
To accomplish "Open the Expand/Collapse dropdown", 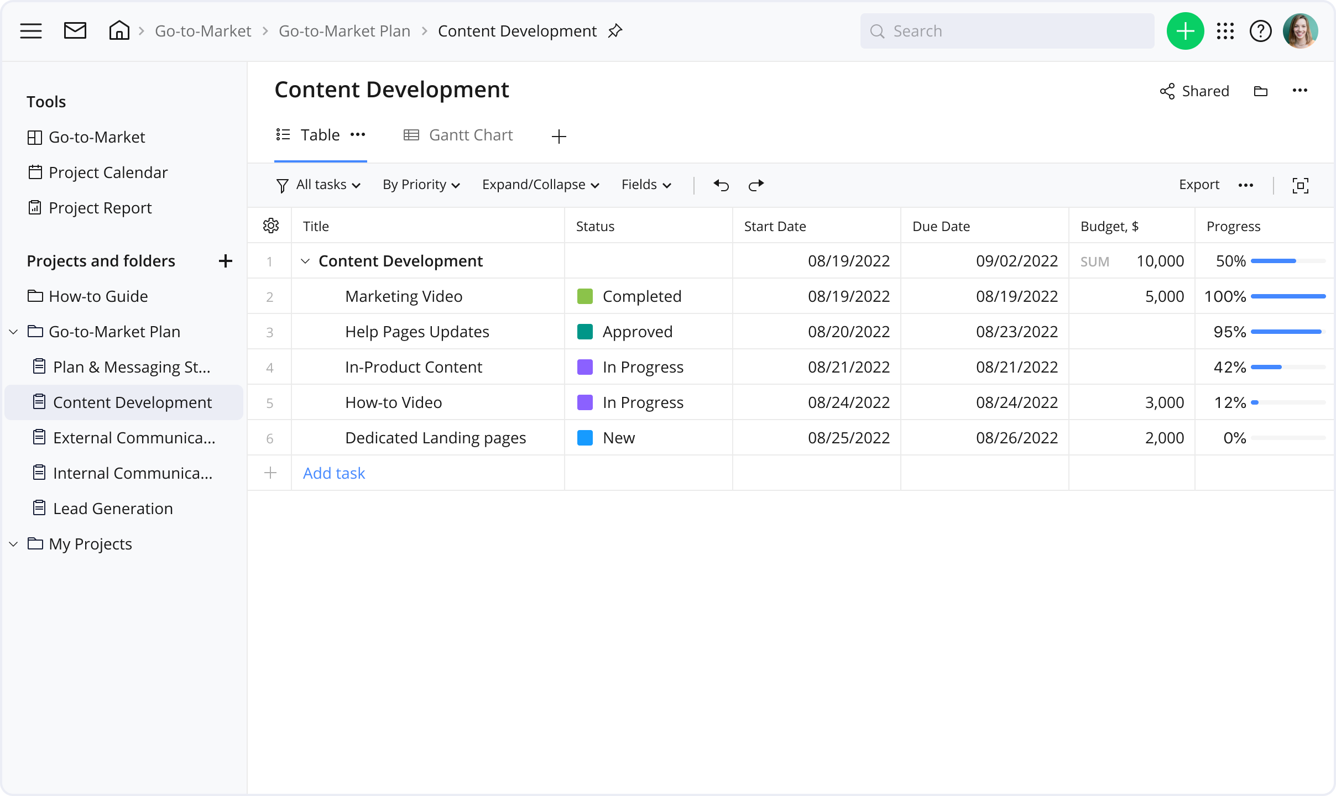I will pyautogui.click(x=540, y=185).
